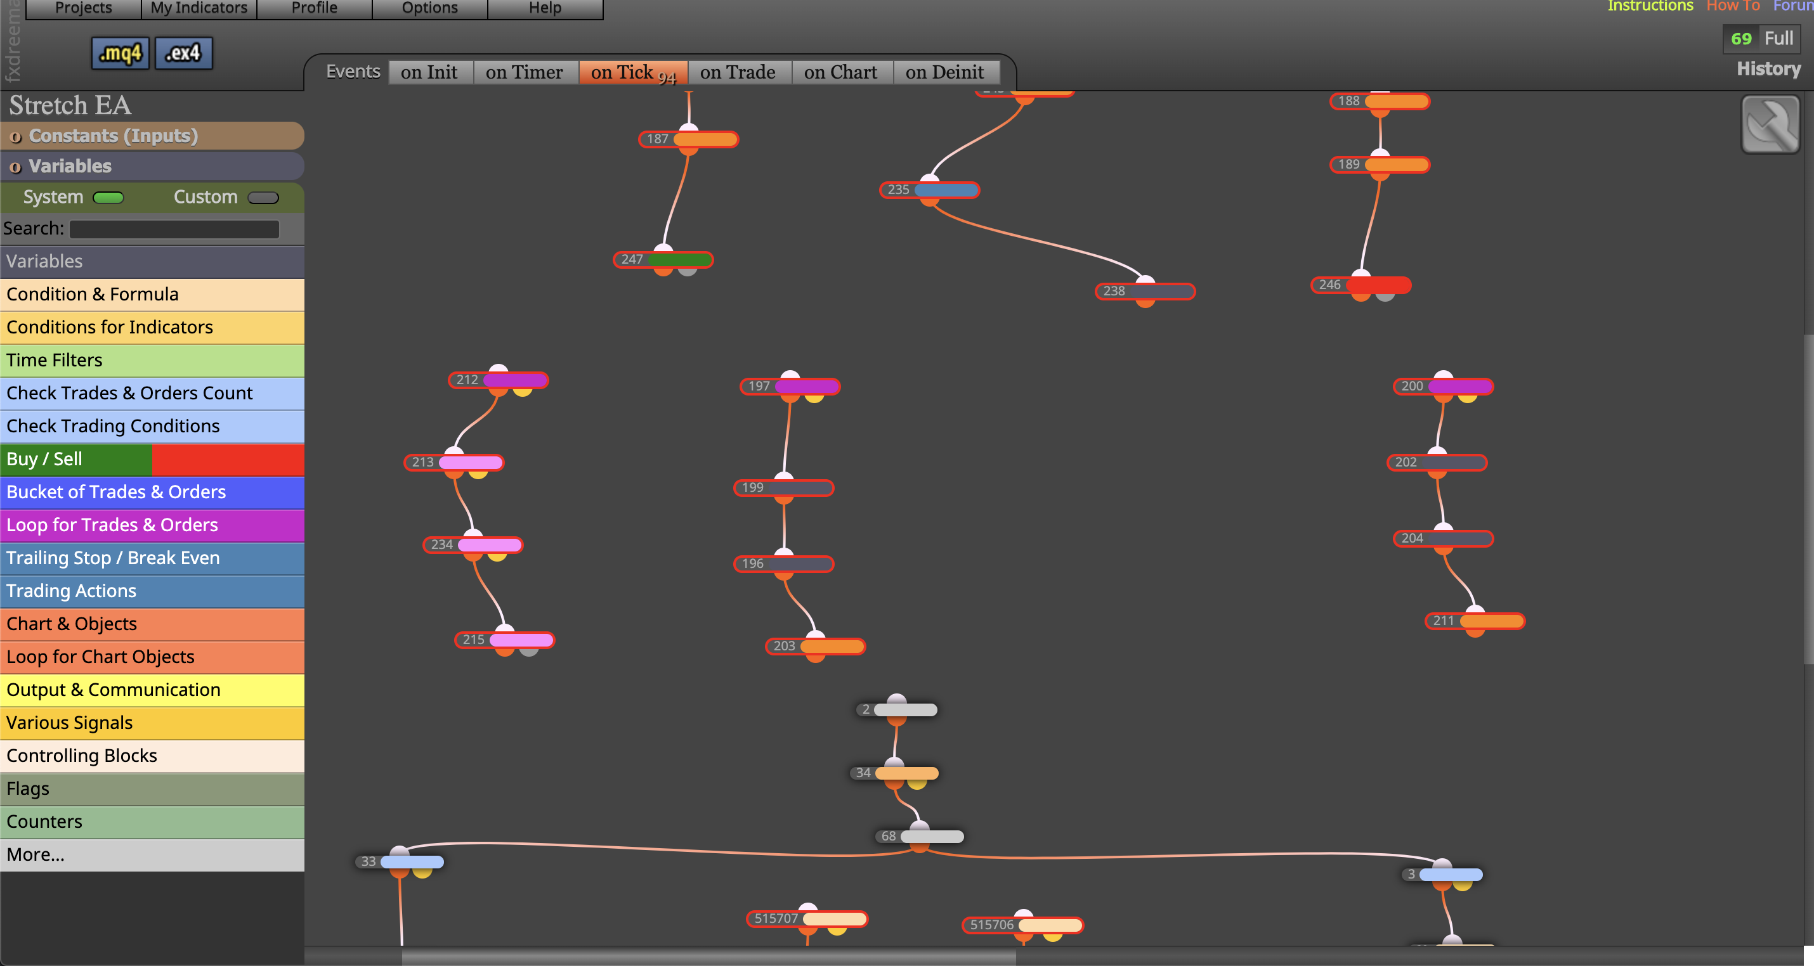Switch to the on Deinit event tab
This screenshot has height=966, width=1814.
[945, 72]
